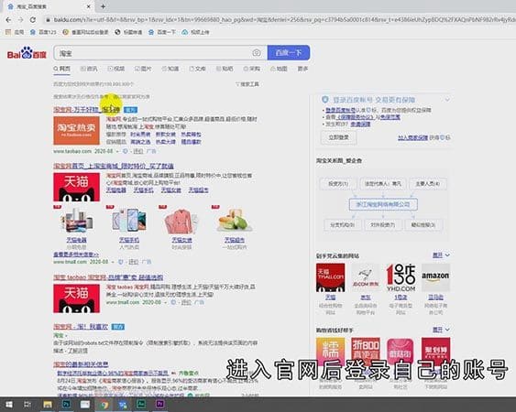Click the Tmall logo in the third result

76,298
